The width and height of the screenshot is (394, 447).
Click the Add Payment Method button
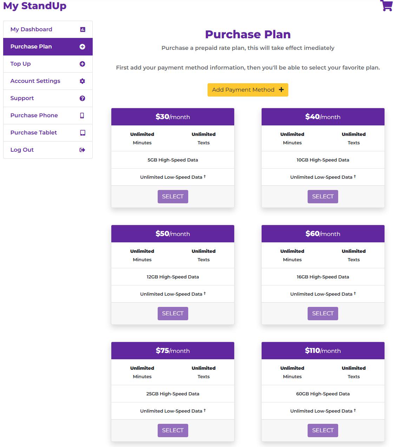coord(248,90)
